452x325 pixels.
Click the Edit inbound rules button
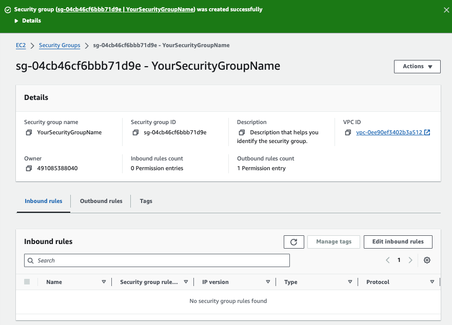pos(398,242)
